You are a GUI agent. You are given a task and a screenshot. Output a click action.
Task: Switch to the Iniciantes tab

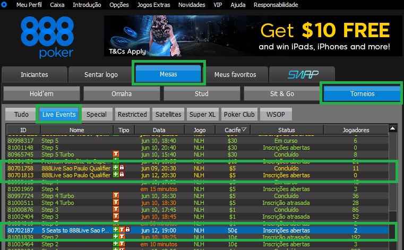tap(35, 74)
